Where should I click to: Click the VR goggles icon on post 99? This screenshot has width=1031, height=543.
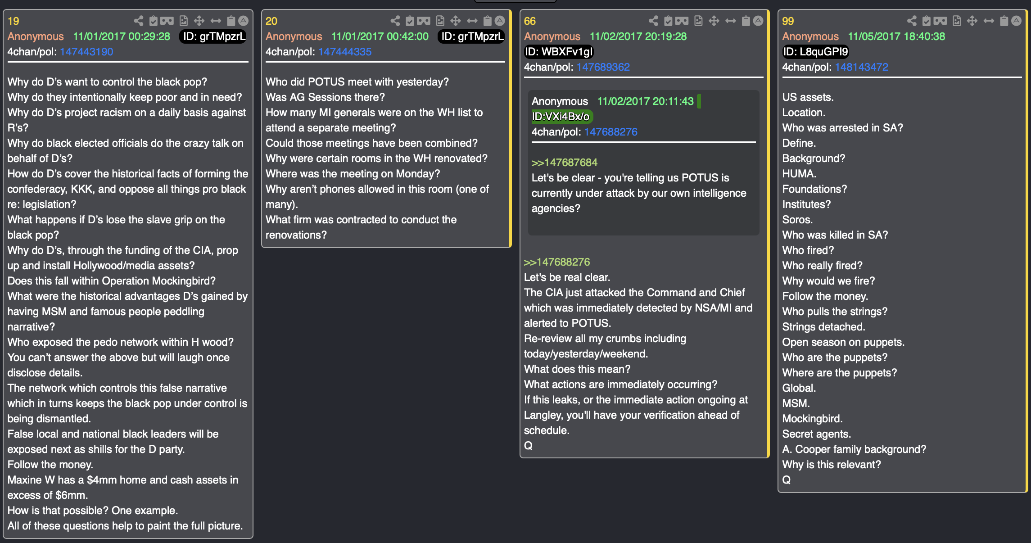(x=941, y=21)
